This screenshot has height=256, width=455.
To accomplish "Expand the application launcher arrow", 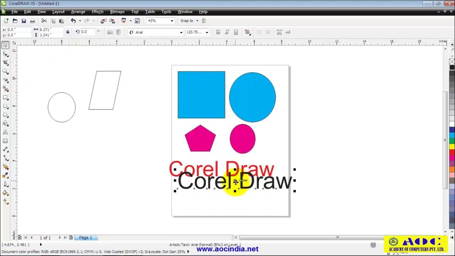I will click(130, 21).
